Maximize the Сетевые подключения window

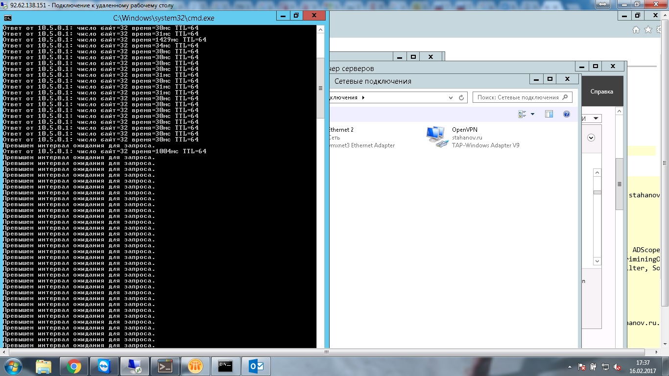550,79
